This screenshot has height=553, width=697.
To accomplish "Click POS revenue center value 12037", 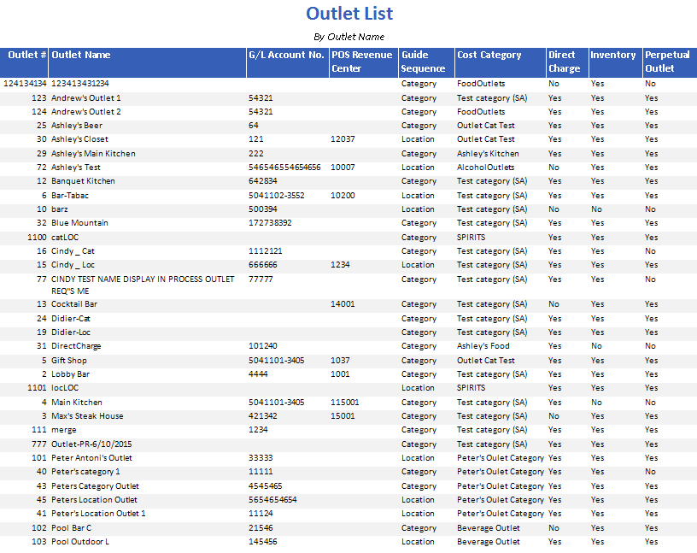I will pyautogui.click(x=343, y=139).
